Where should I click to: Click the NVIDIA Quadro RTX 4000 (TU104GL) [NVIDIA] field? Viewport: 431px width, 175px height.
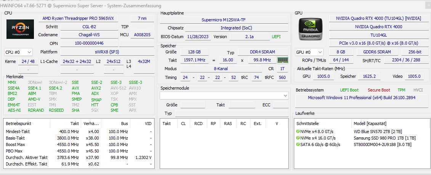pyautogui.click(x=378, y=18)
